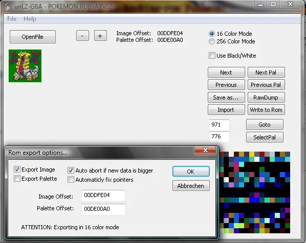Click the Next Pal button
The image size is (306, 243).
[266, 72]
